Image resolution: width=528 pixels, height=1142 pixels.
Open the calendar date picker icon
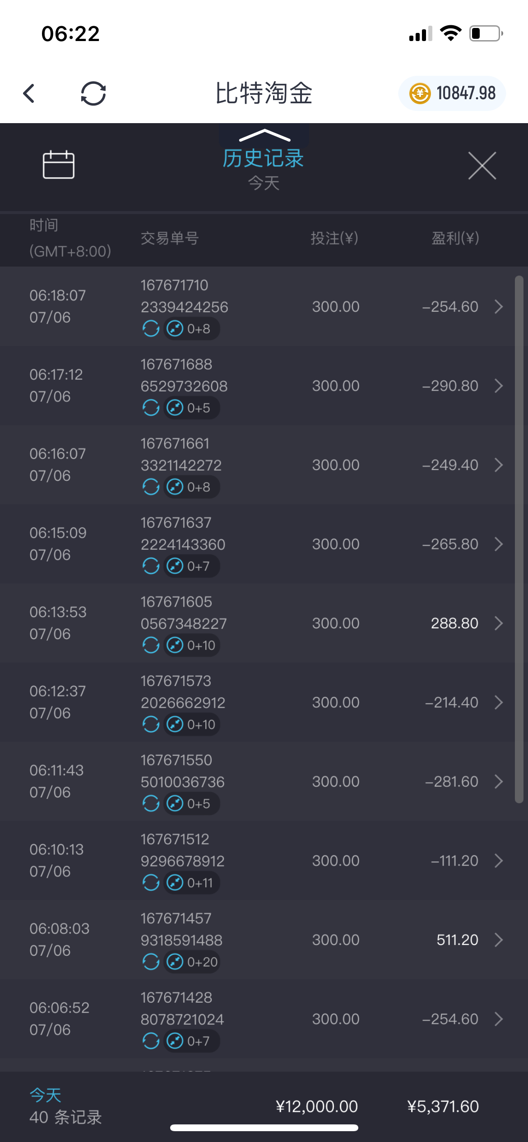(x=59, y=165)
